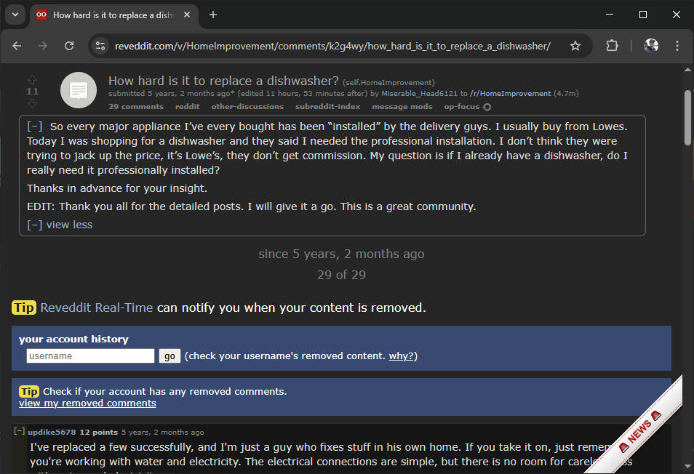Open the Extensions puzzle icon
Viewport: 694px width, 474px height.
[x=612, y=46]
